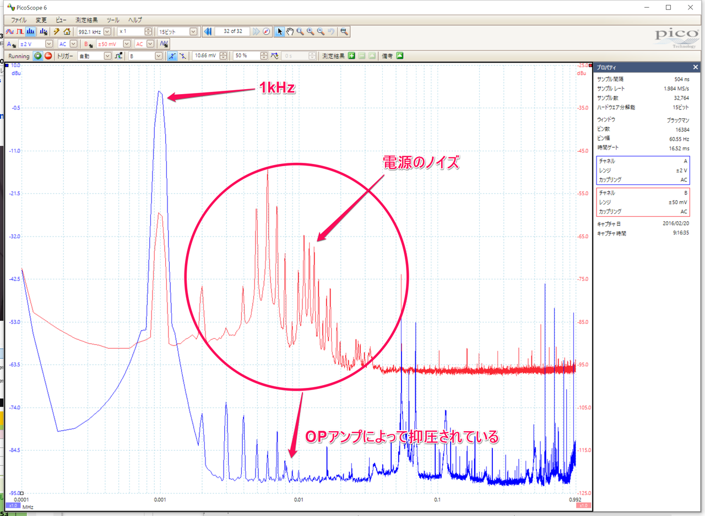Select Persistence mode icon
This screenshot has width=705, height=516.
[x=19, y=31]
